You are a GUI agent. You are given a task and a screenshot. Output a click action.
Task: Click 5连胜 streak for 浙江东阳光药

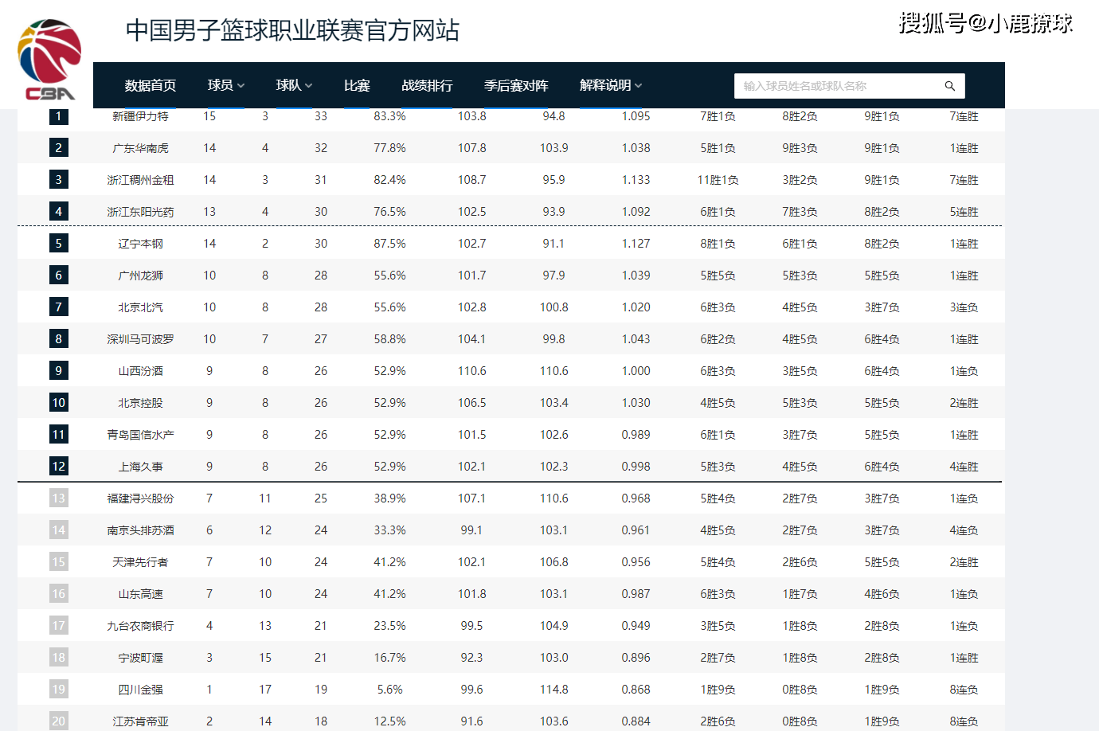964,212
